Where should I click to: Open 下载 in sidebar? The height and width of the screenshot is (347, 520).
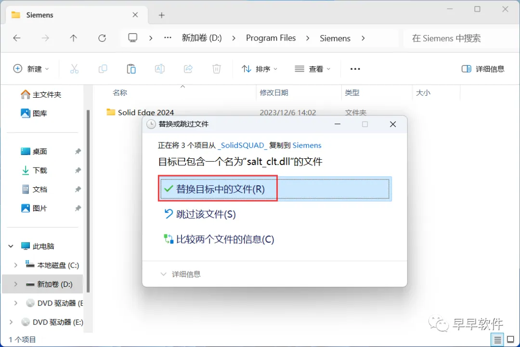[x=34, y=170]
